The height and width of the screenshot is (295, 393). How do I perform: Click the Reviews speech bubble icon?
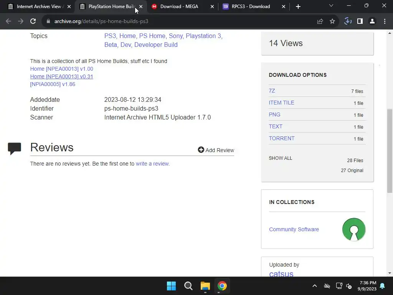tap(15, 149)
